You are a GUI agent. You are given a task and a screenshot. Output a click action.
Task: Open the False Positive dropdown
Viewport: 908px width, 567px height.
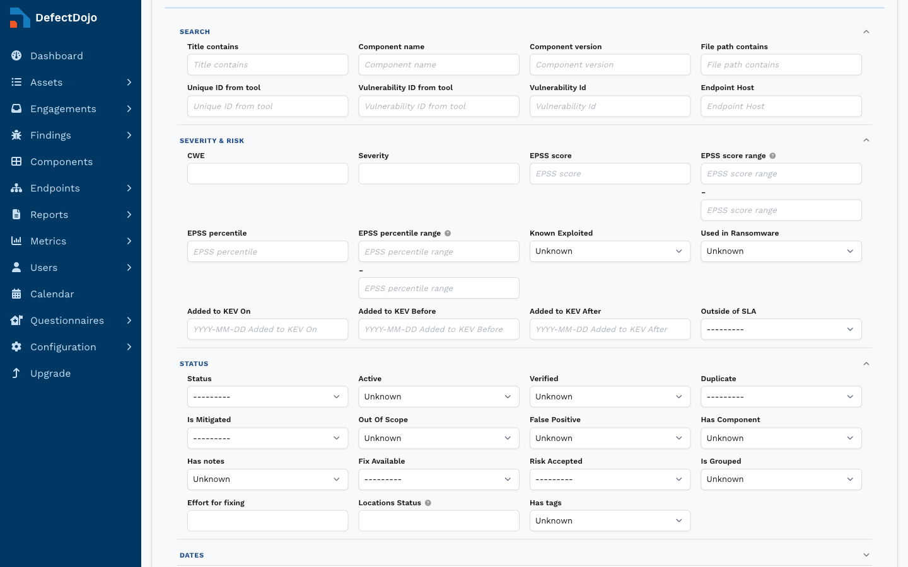[x=610, y=438]
